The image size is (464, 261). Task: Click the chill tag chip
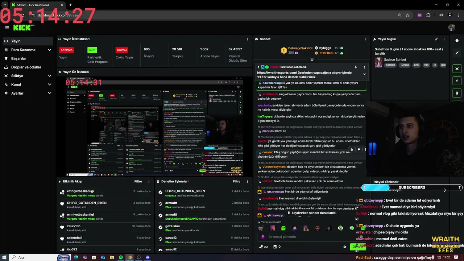pos(417,65)
